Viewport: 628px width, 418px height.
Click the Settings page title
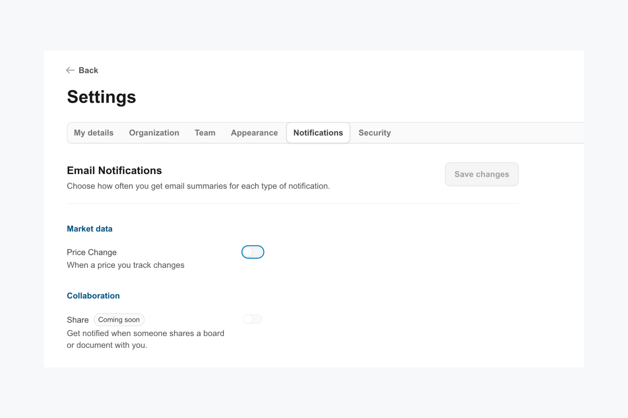coord(101,97)
